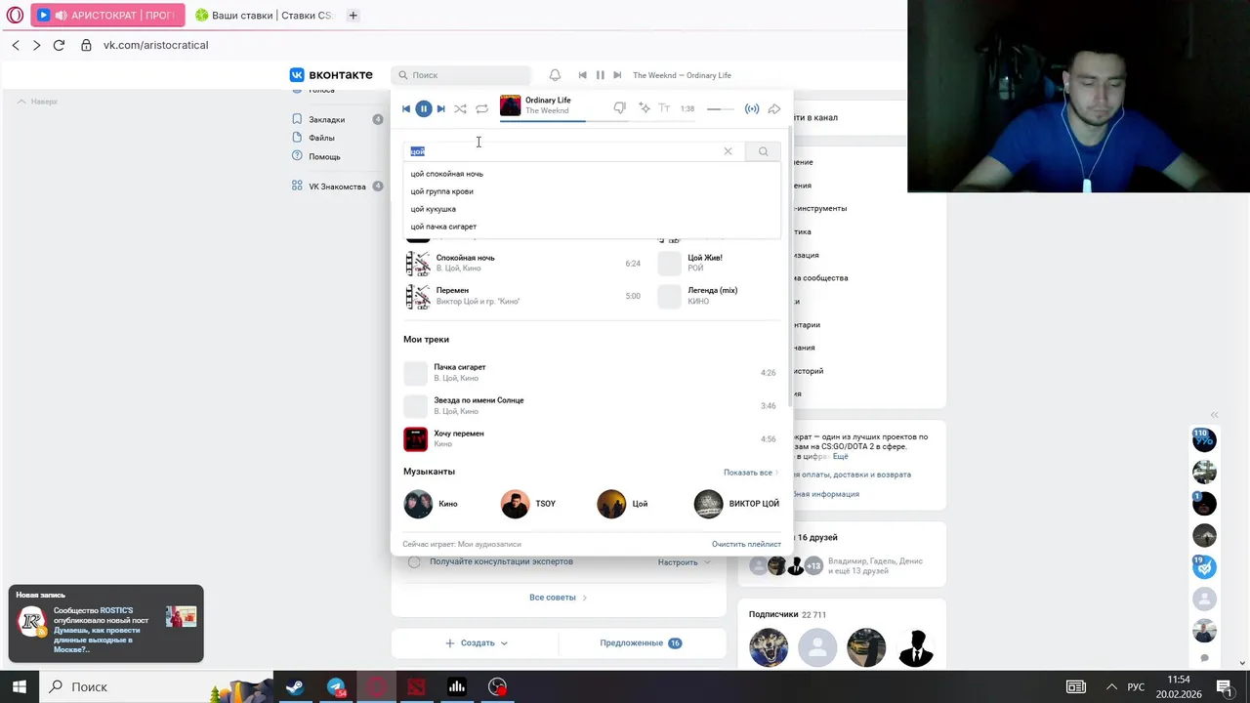Image resolution: width=1250 pixels, height=703 pixels.
Task: Open musician Кино
Action: point(431,504)
